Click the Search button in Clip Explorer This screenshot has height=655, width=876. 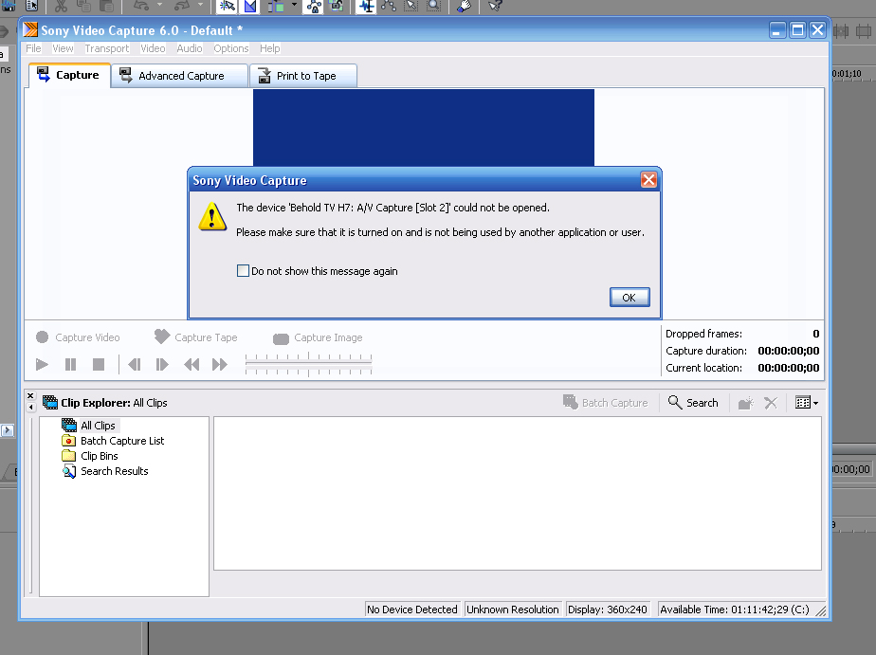pyautogui.click(x=693, y=403)
